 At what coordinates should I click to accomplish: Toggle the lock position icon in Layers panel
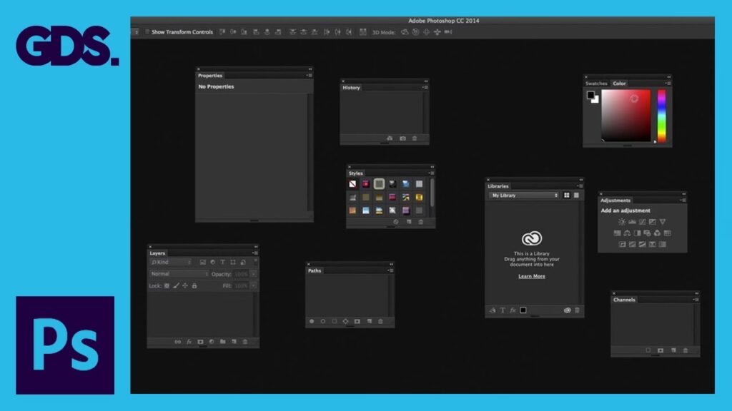click(185, 285)
